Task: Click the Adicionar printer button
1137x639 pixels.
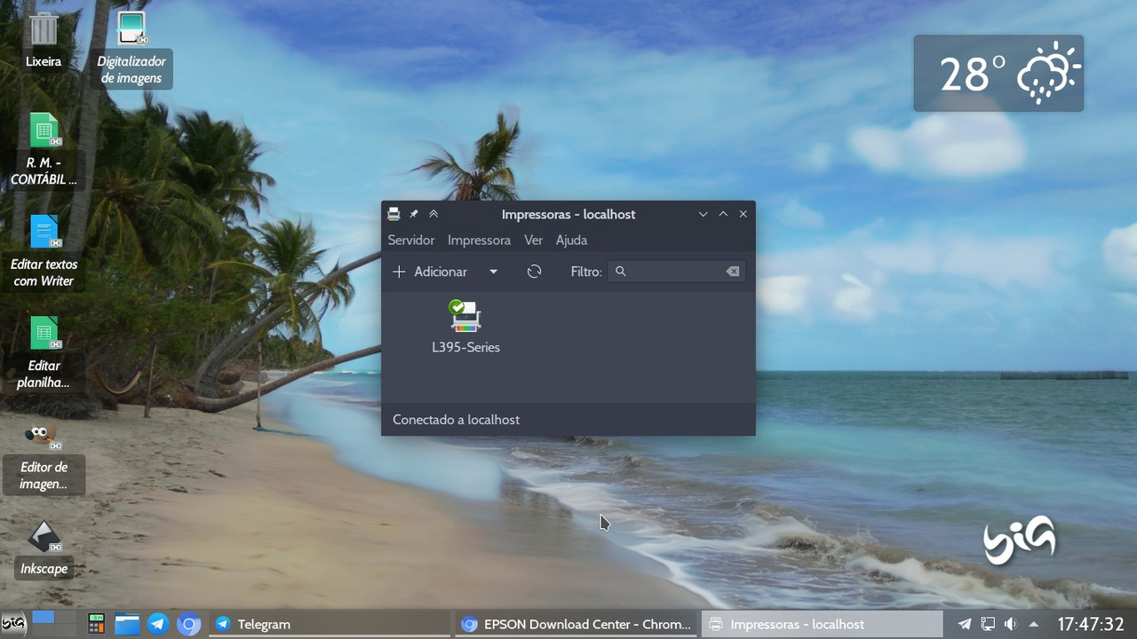Action: pos(431,272)
